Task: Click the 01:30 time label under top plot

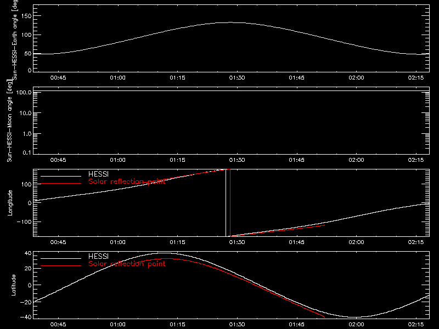Action: tap(237, 77)
